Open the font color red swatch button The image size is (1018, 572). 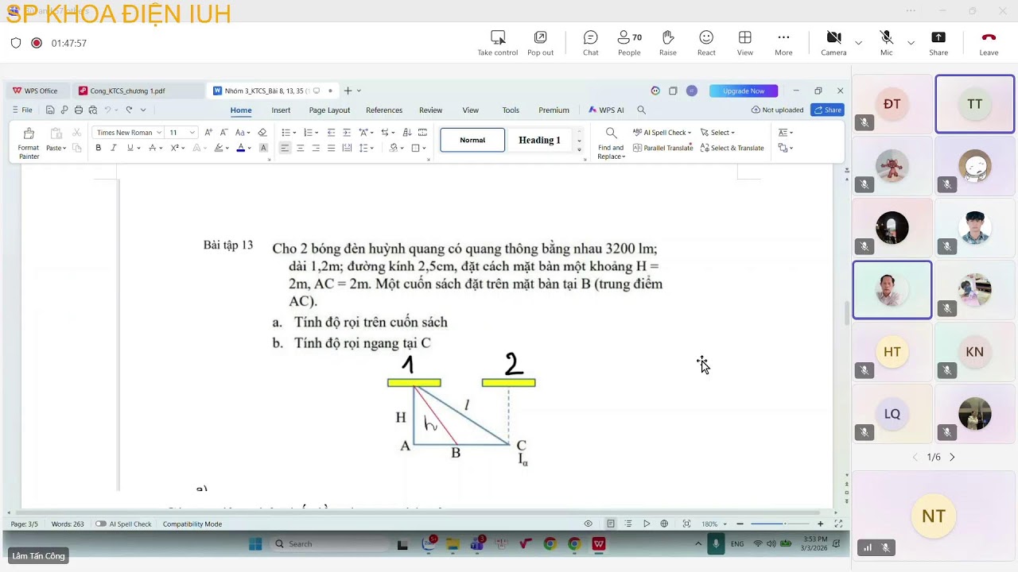pos(240,148)
